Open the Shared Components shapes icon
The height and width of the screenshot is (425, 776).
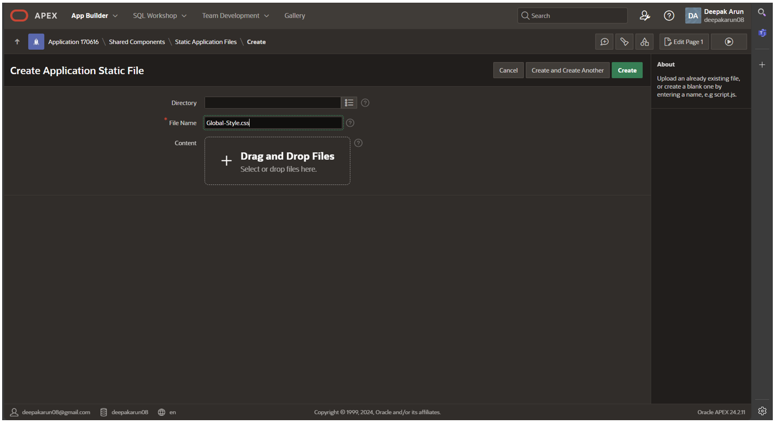645,42
